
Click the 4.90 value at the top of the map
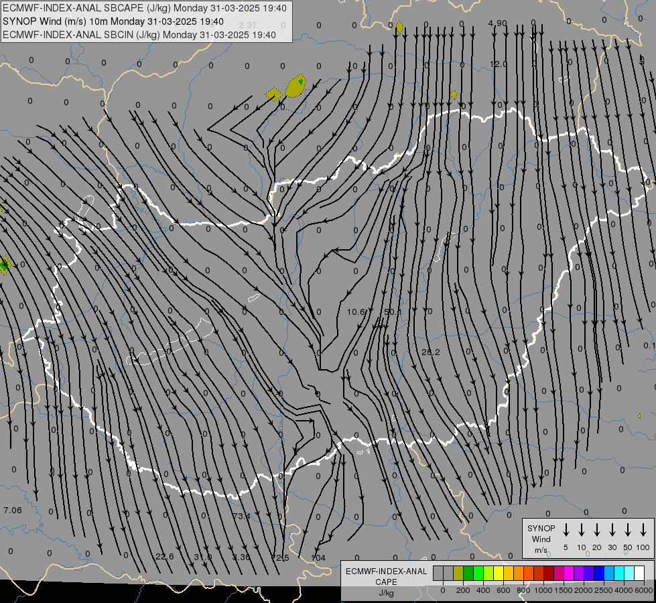[497, 23]
